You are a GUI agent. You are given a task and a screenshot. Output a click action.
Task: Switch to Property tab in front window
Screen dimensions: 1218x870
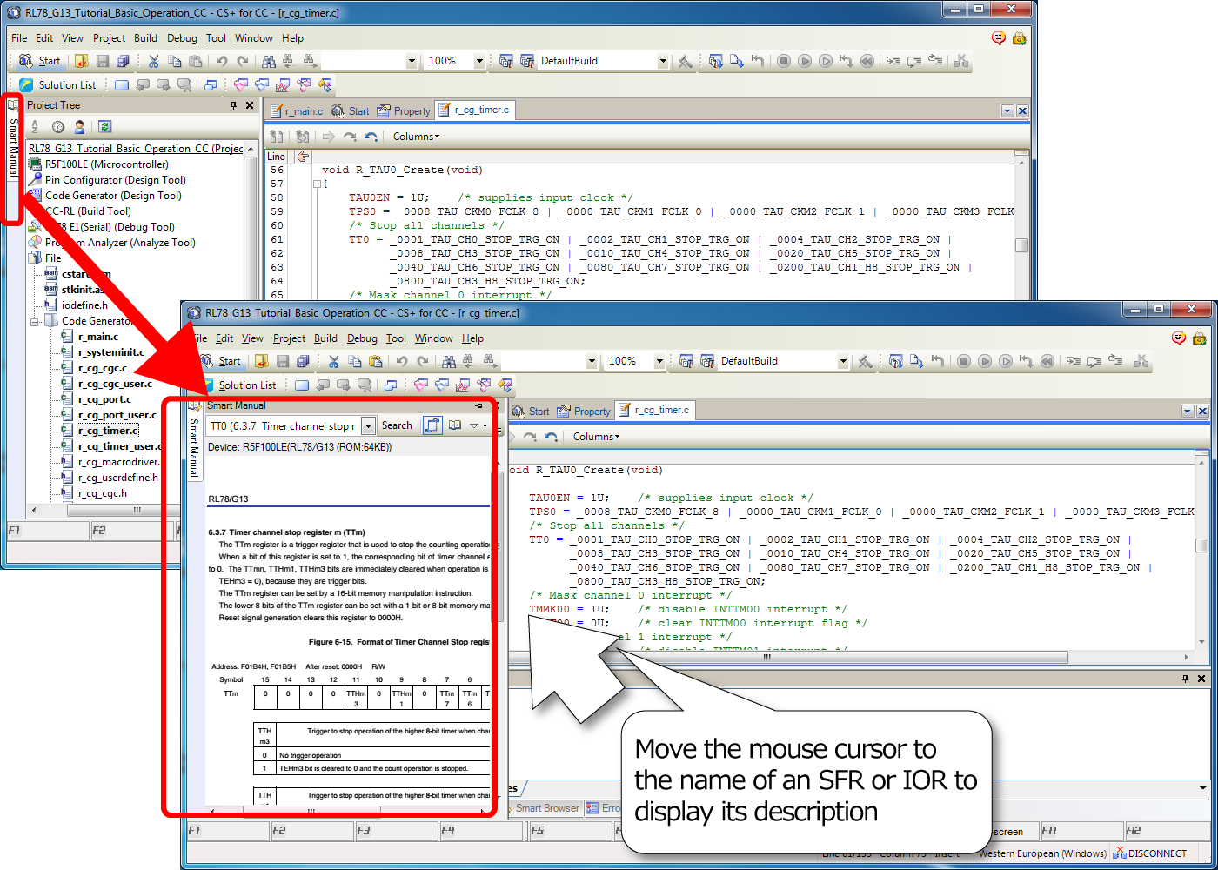[584, 412]
